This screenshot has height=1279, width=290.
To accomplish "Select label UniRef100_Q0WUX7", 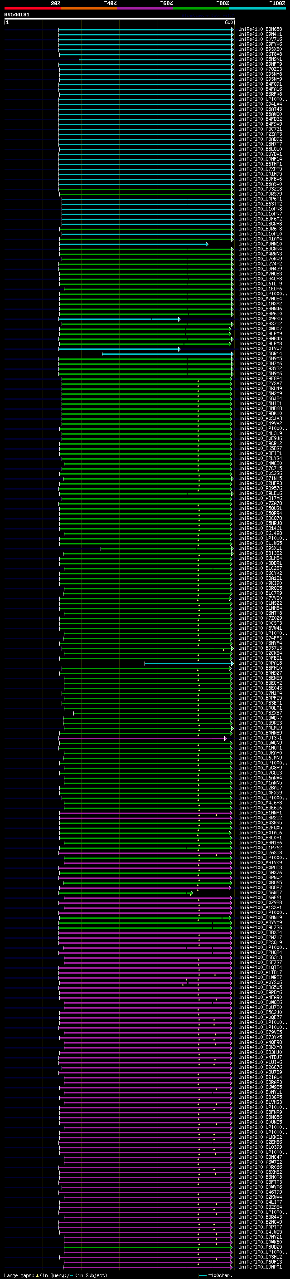I will coord(260,329).
